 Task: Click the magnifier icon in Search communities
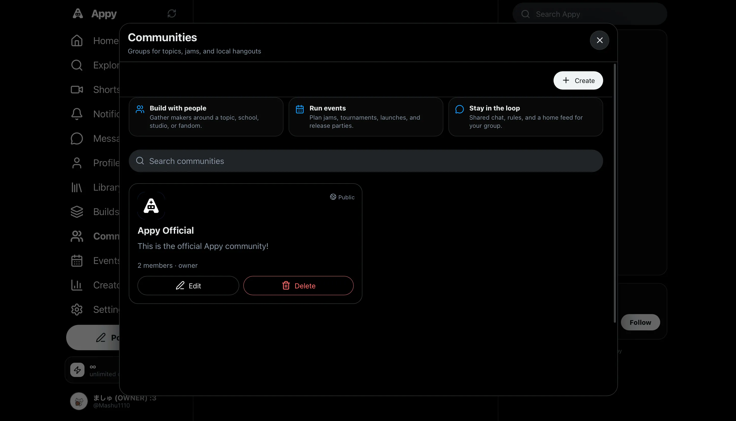coord(140,161)
